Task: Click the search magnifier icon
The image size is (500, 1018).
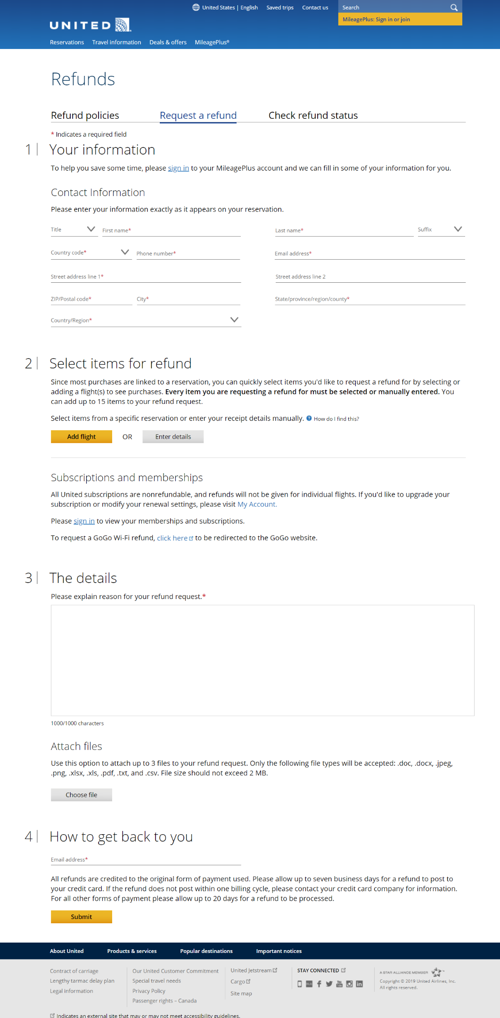Action: click(454, 8)
